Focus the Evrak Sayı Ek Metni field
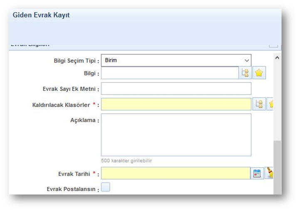299x212 pixels. coord(176,89)
